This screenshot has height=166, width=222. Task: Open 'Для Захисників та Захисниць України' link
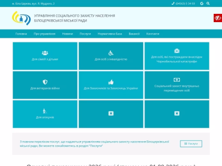[x=111, y=88]
